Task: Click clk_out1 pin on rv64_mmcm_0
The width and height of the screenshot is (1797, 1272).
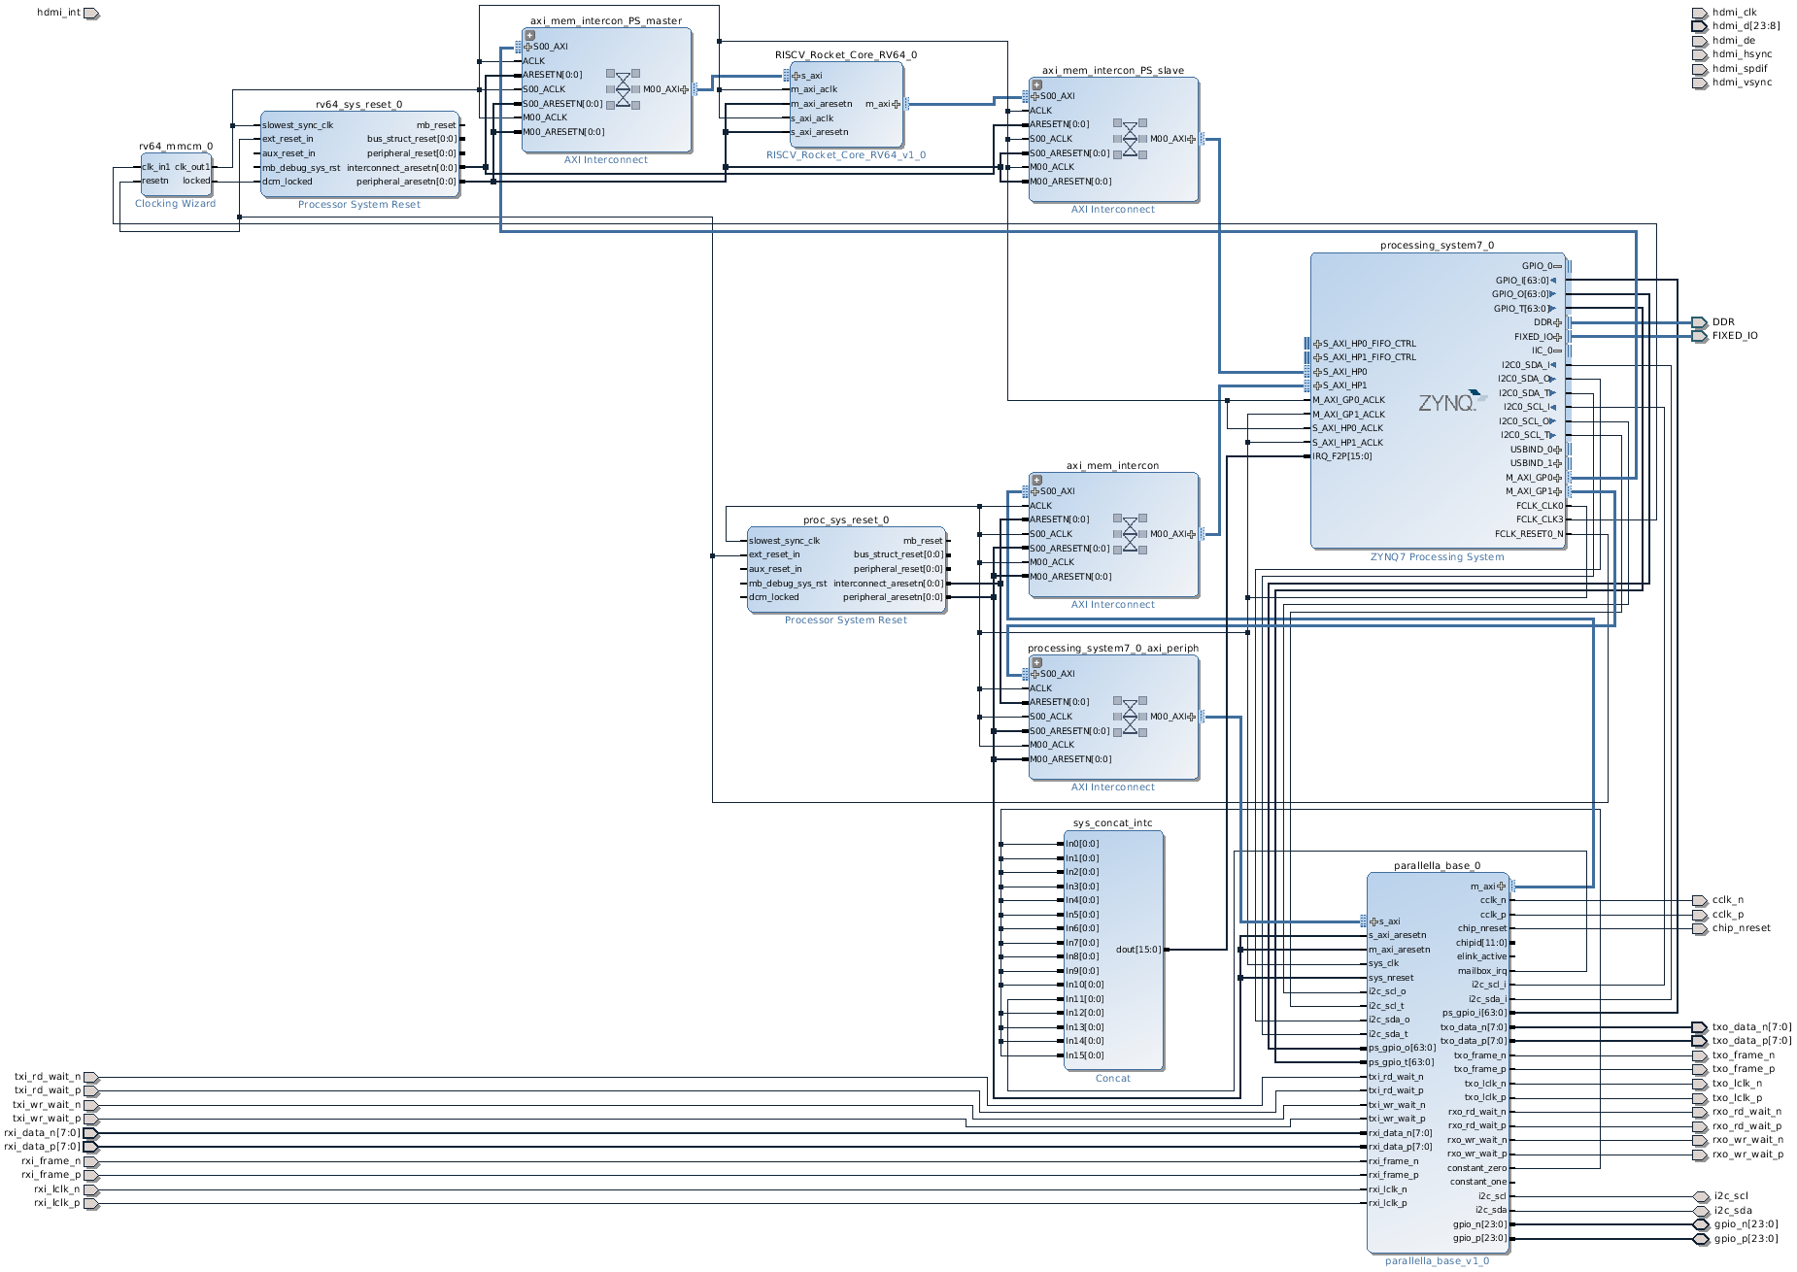Action: (x=192, y=167)
